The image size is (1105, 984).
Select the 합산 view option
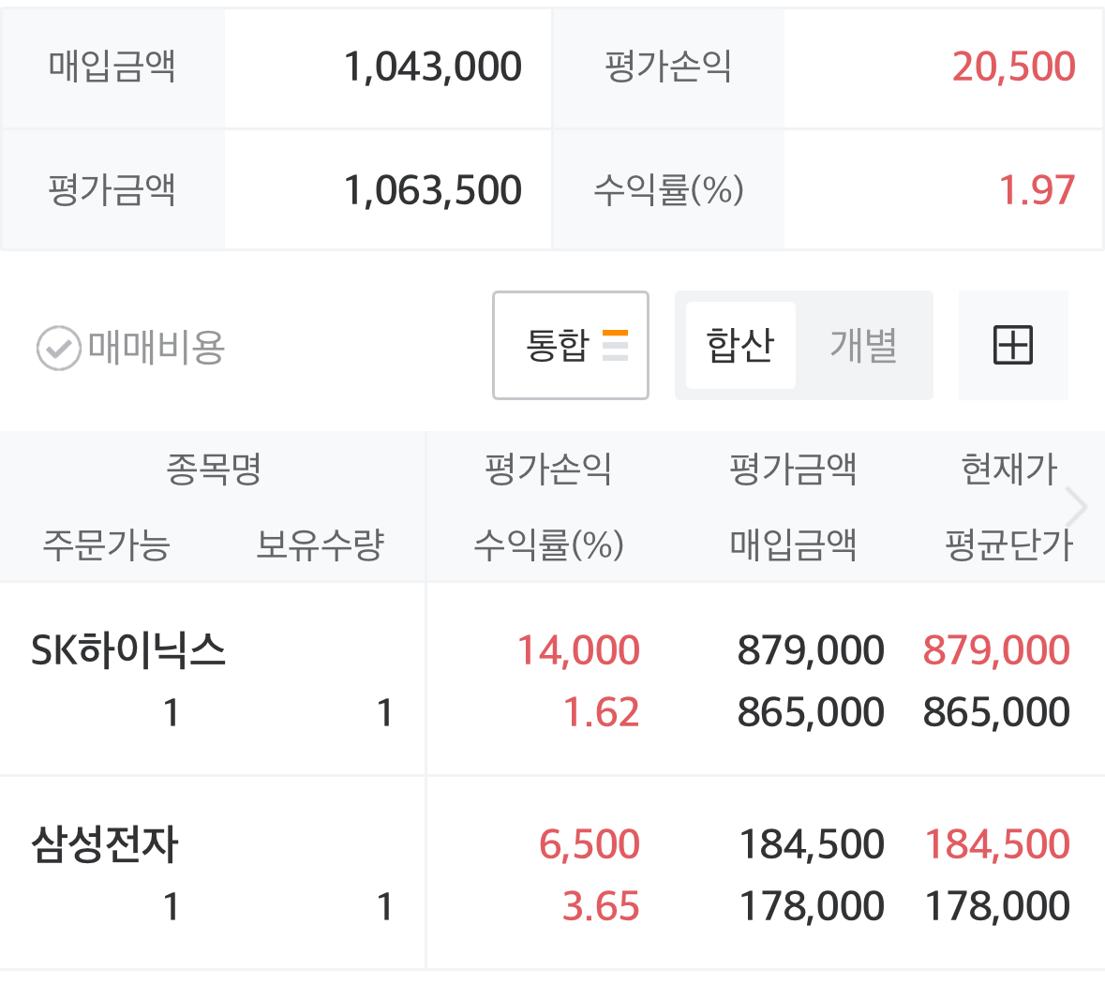click(740, 346)
